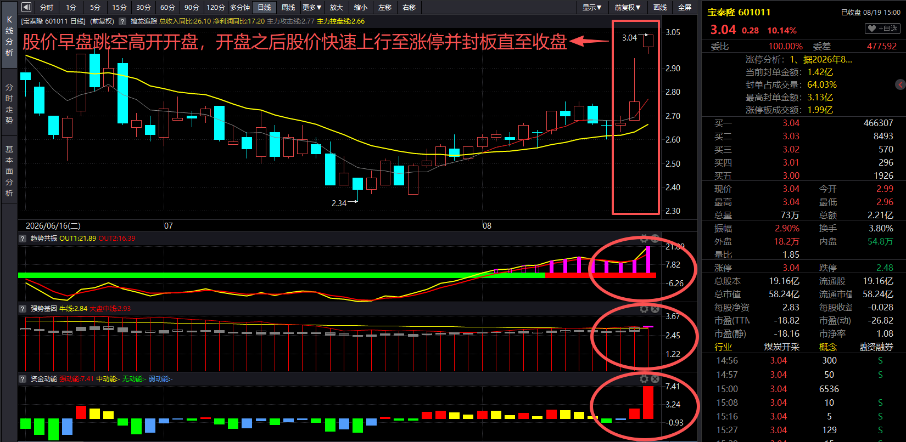Click the 15:00 trade row with 6536
The height and width of the screenshot is (442, 906).
pos(803,389)
